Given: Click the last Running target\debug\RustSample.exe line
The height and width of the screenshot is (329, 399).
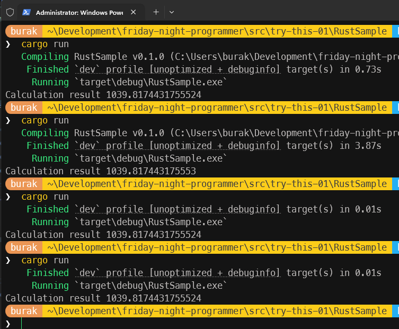Looking at the screenshot, I should (x=129, y=286).
